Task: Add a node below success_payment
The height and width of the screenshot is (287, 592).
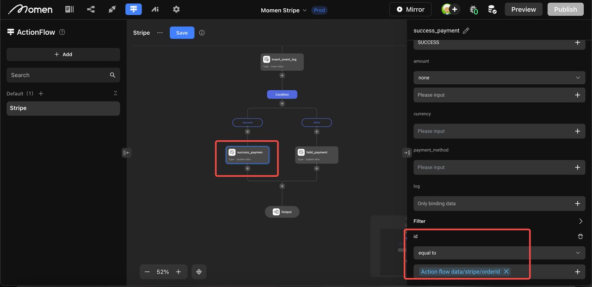Action: coord(247,168)
